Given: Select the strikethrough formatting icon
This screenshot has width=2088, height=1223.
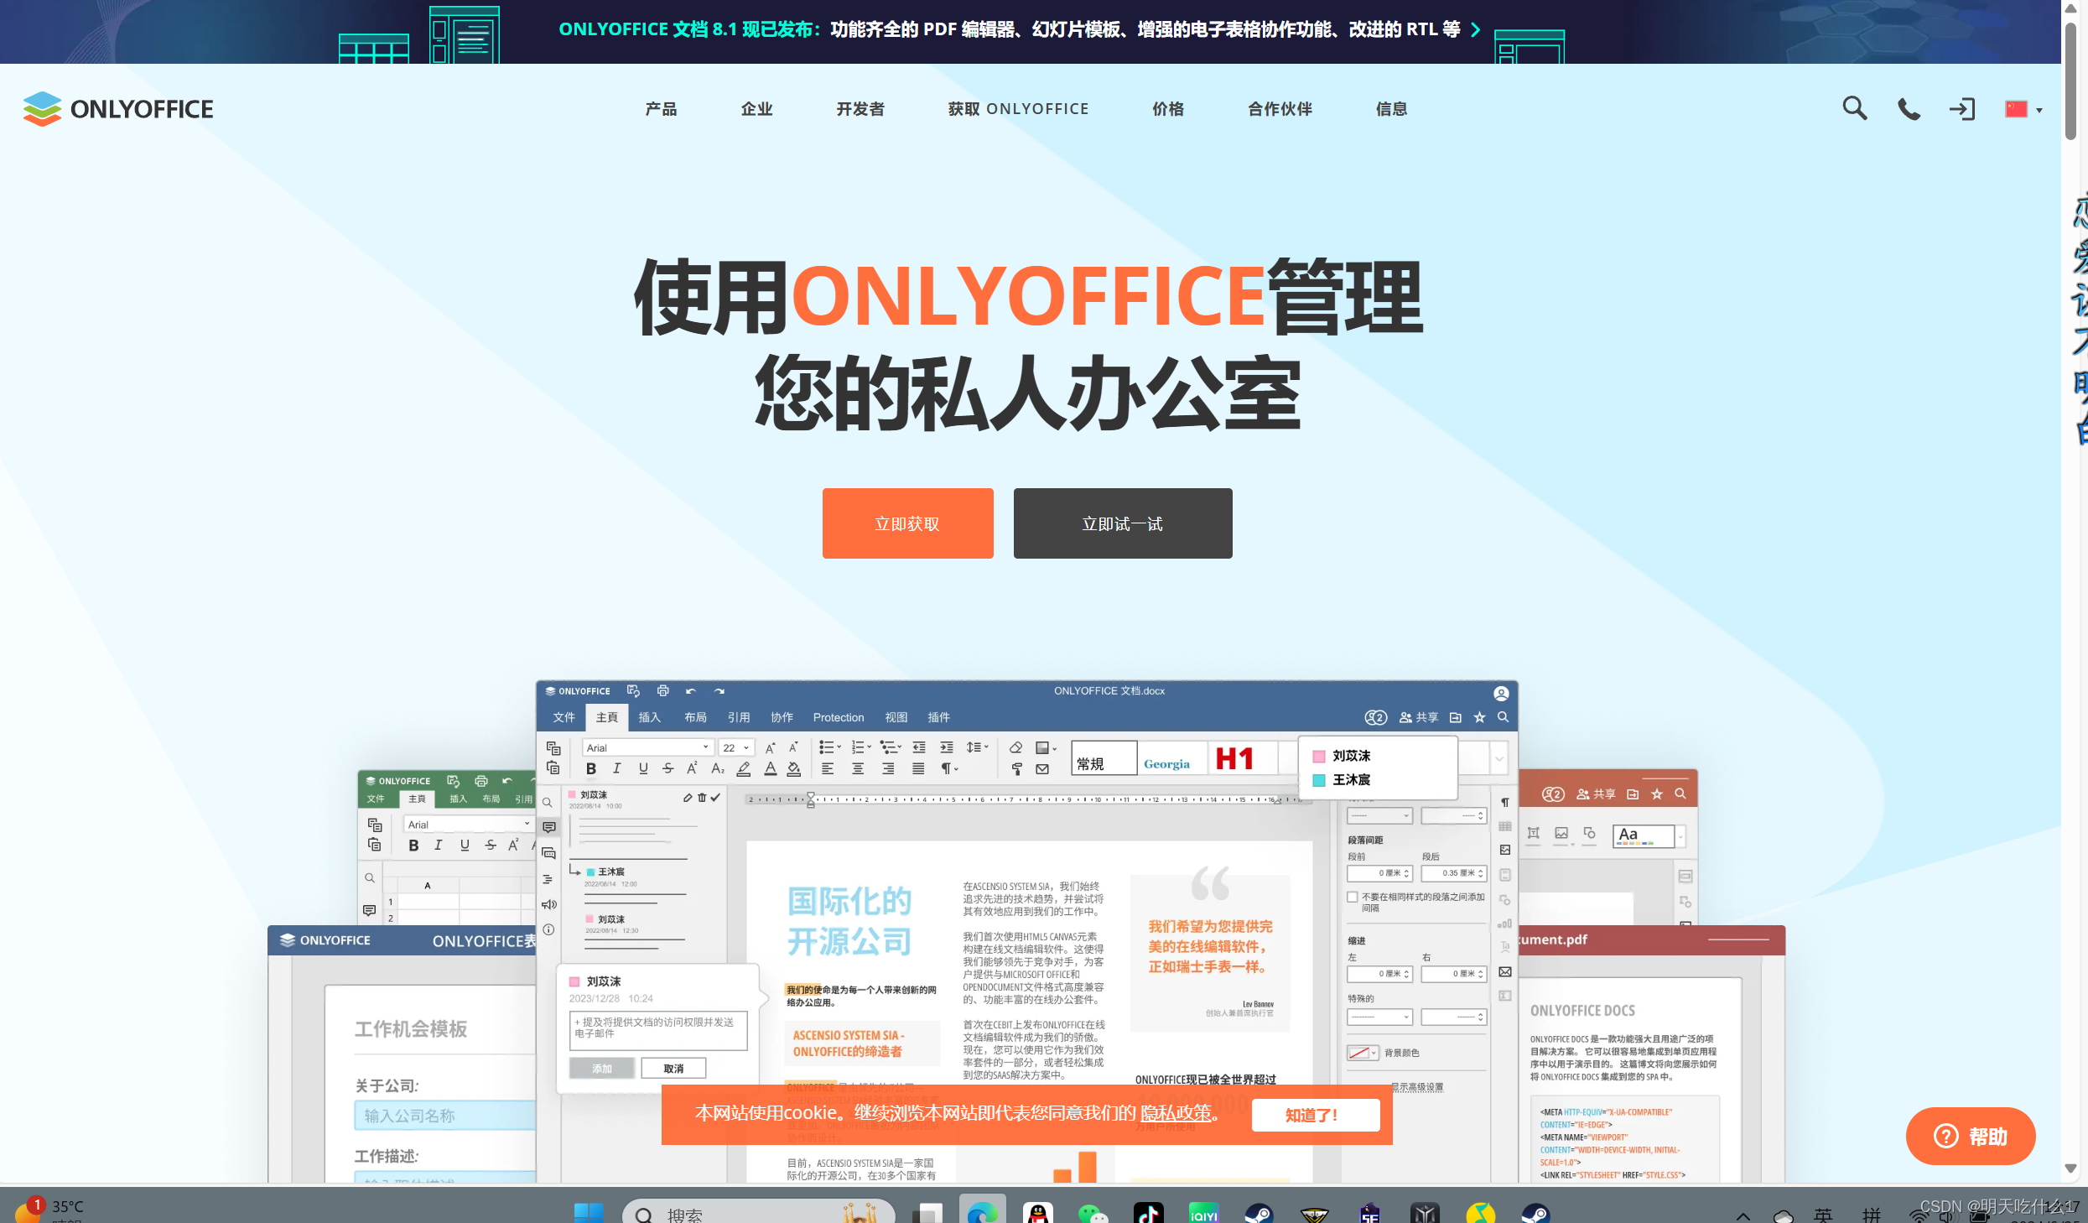Looking at the screenshot, I should pyautogui.click(x=668, y=768).
